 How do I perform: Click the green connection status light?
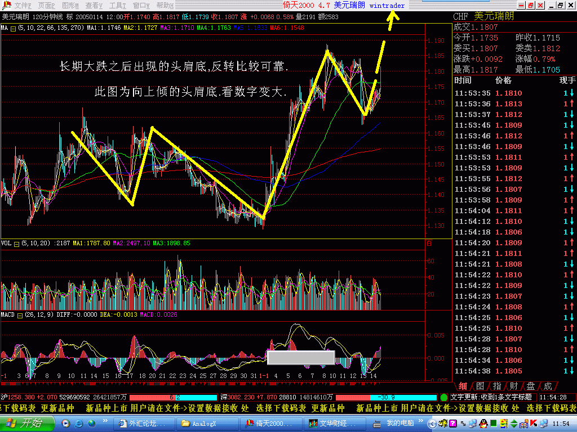444,397
